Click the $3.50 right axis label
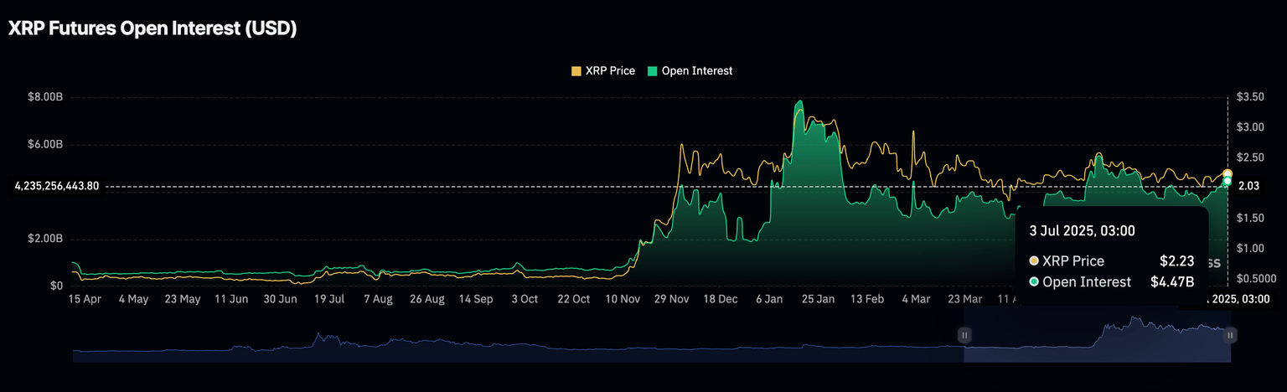 [1249, 97]
